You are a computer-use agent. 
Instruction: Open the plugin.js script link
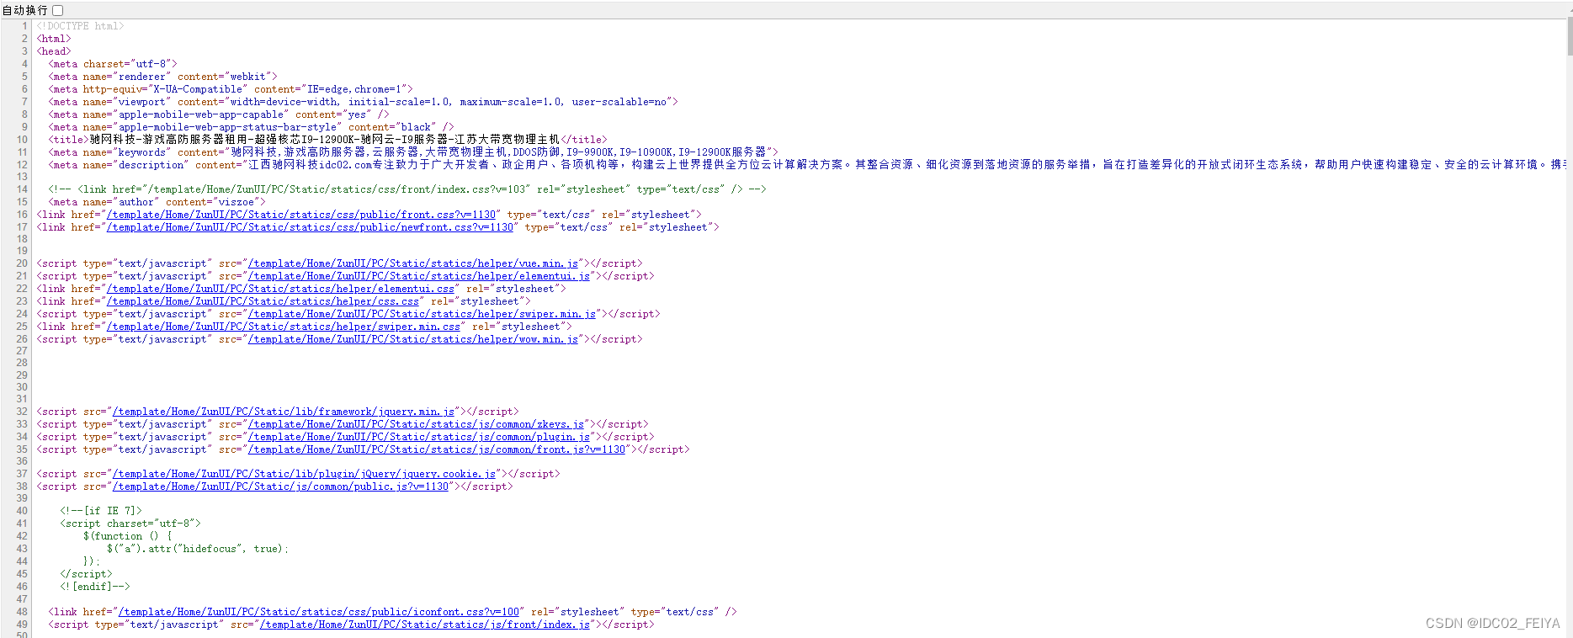(x=419, y=437)
